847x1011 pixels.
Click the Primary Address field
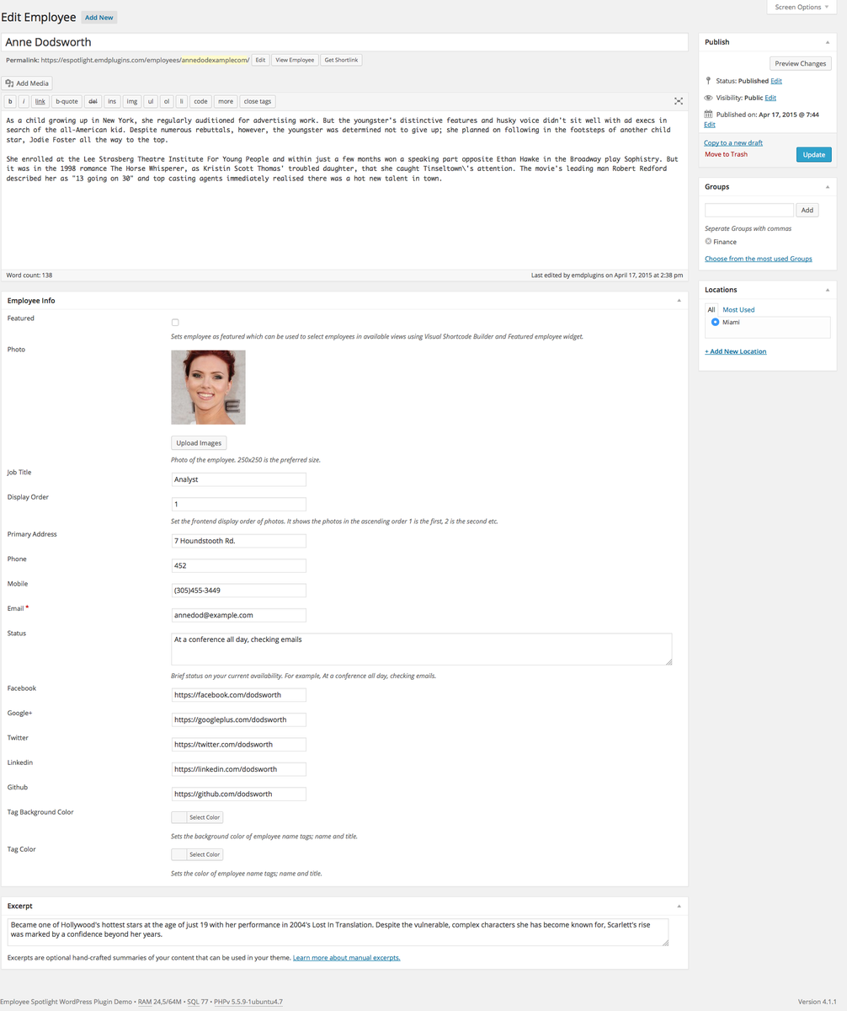click(x=238, y=541)
